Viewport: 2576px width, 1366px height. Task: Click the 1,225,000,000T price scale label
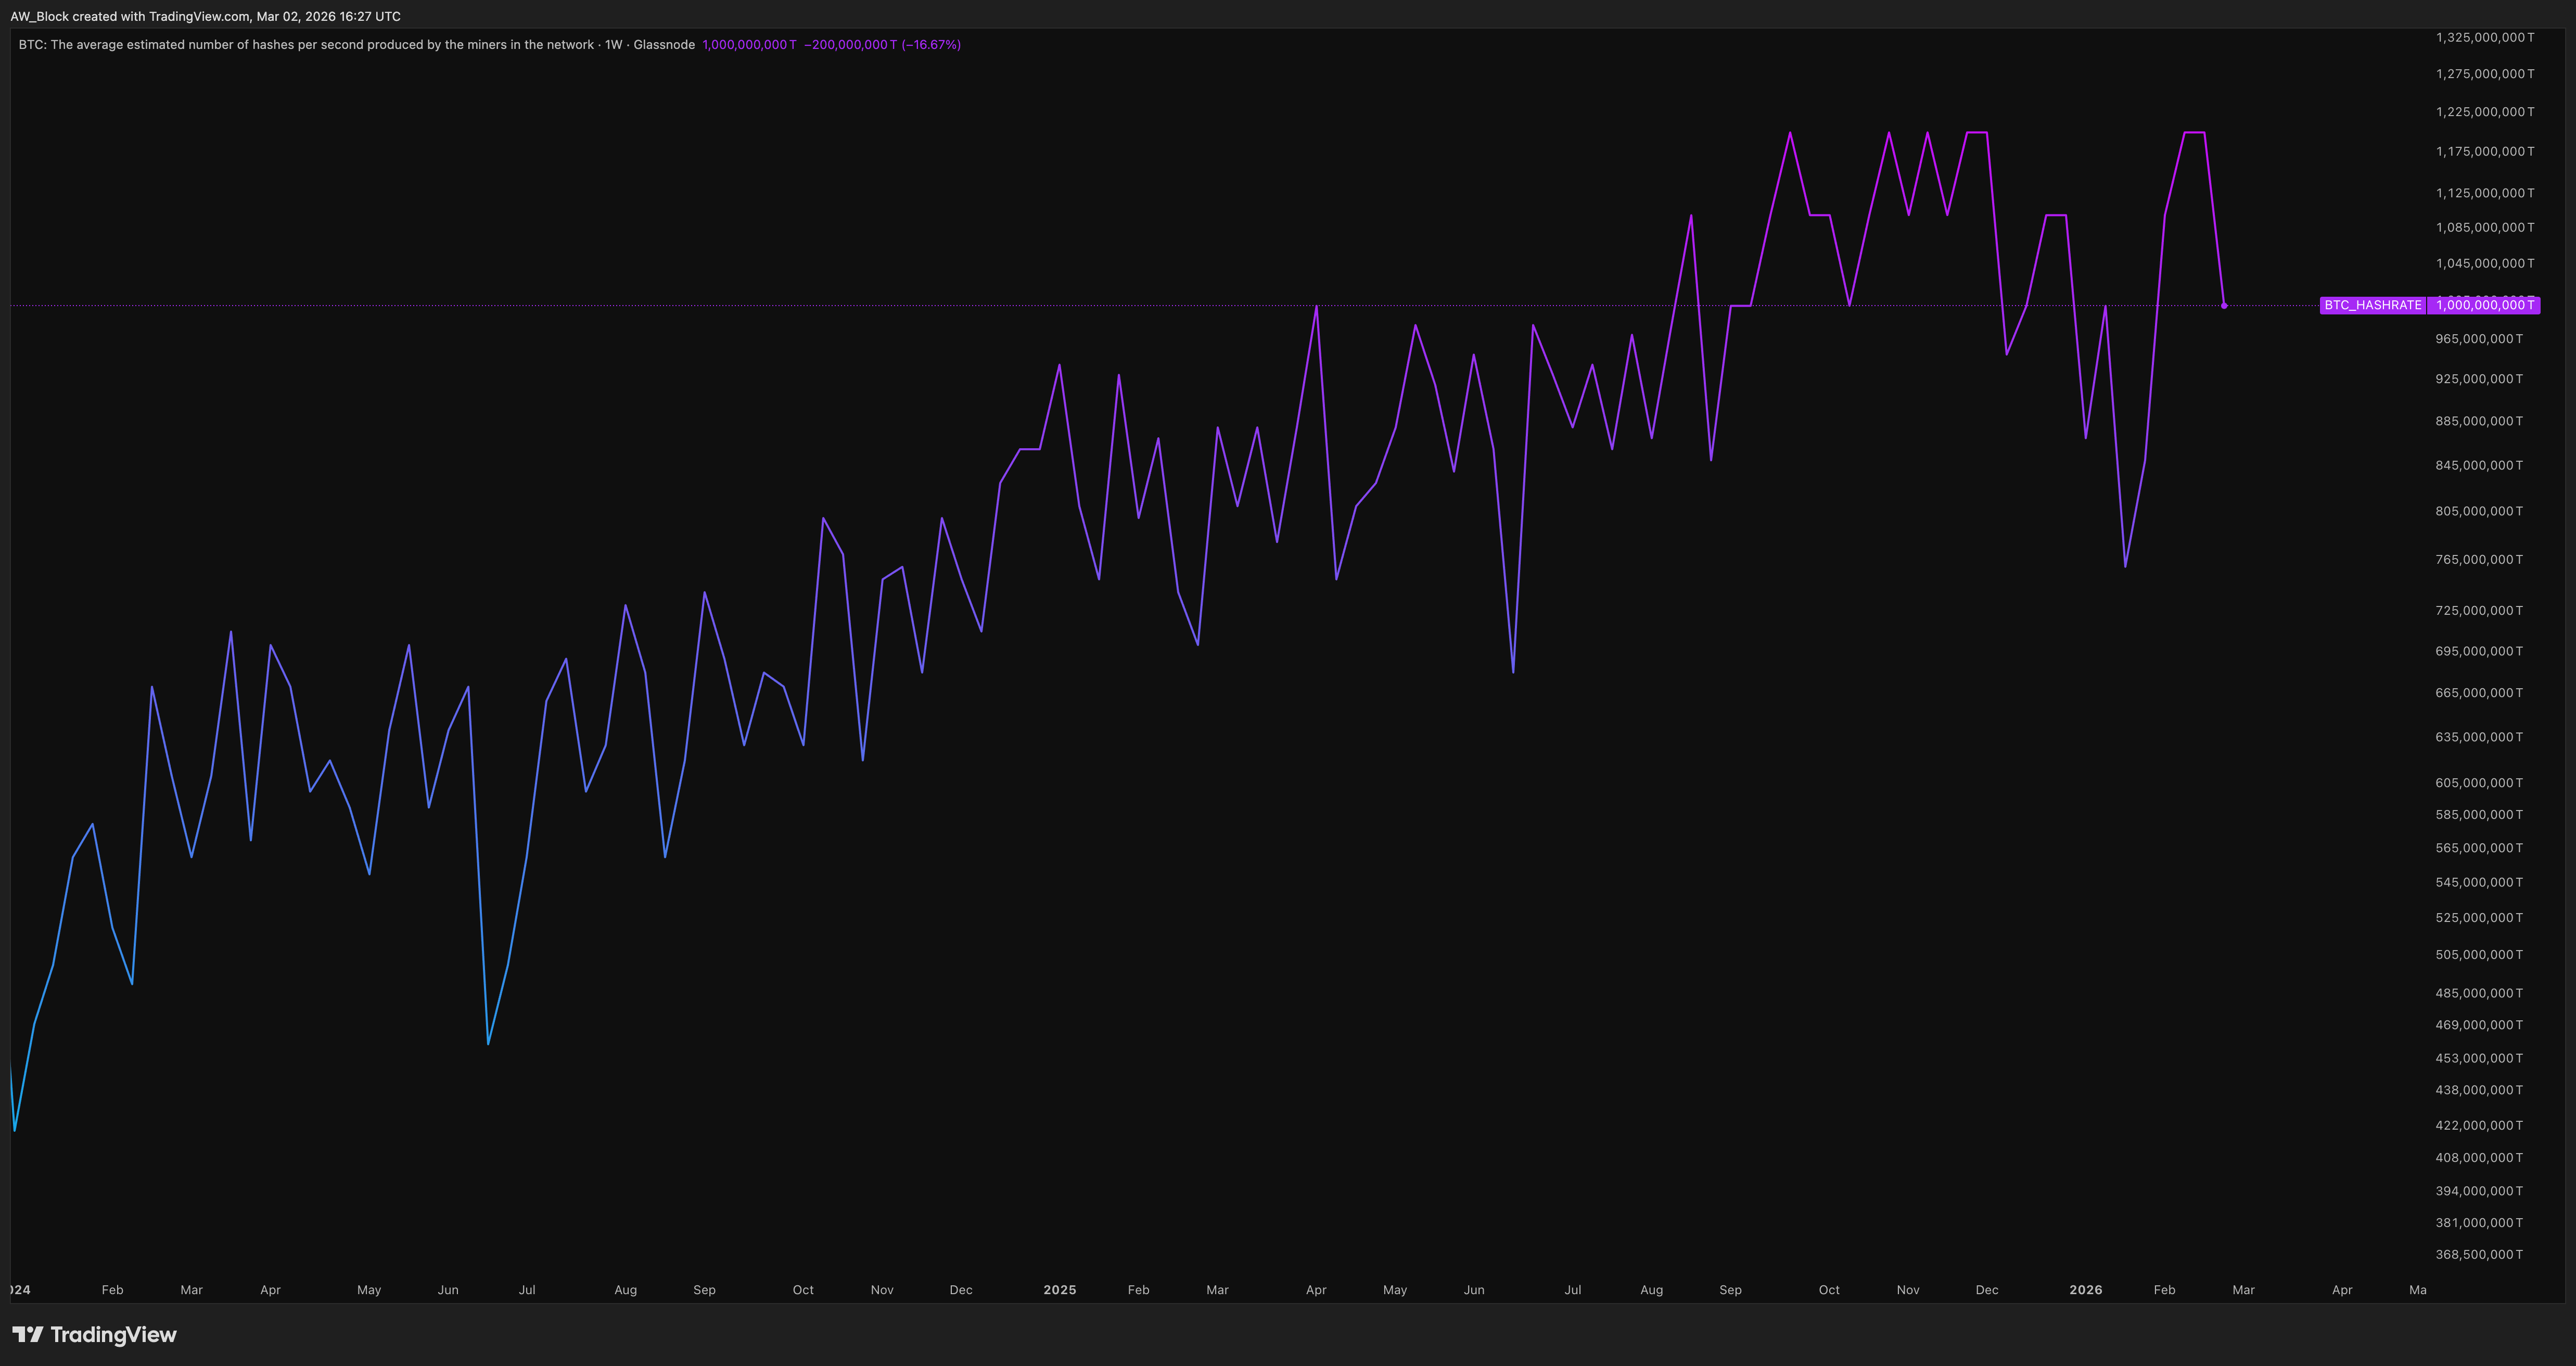2485,112
